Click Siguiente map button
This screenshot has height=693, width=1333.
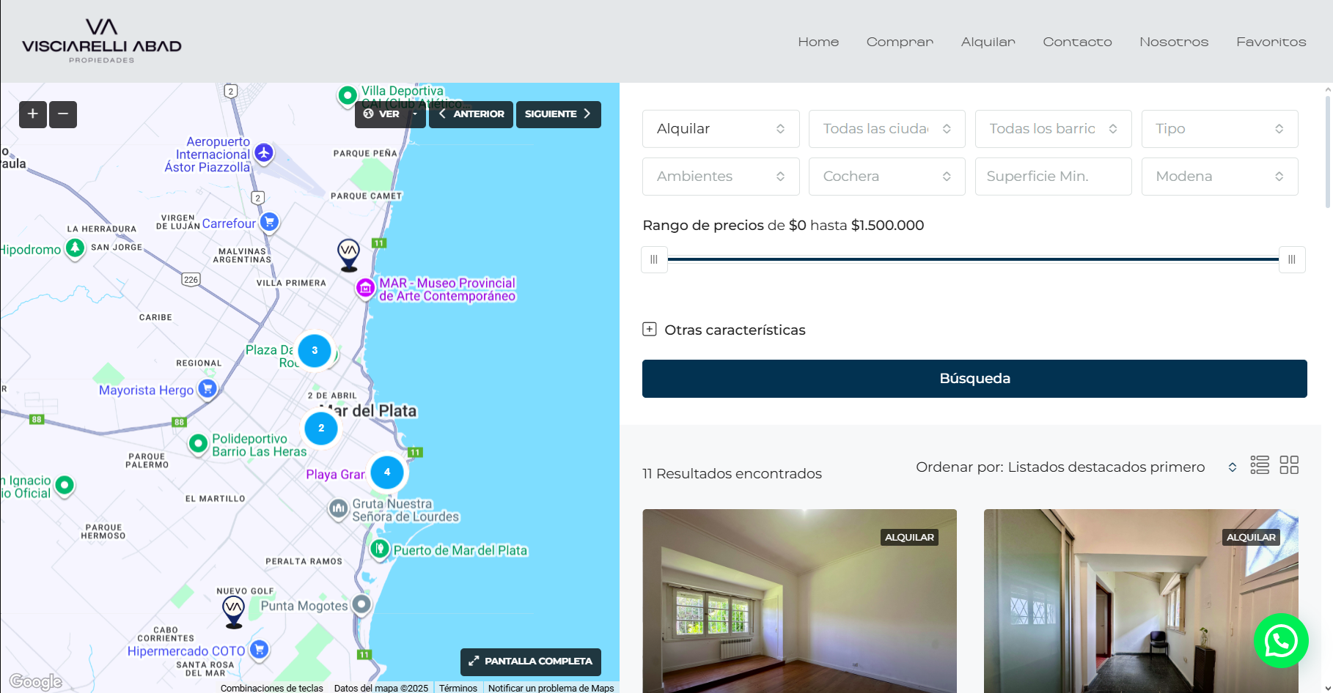click(x=558, y=114)
